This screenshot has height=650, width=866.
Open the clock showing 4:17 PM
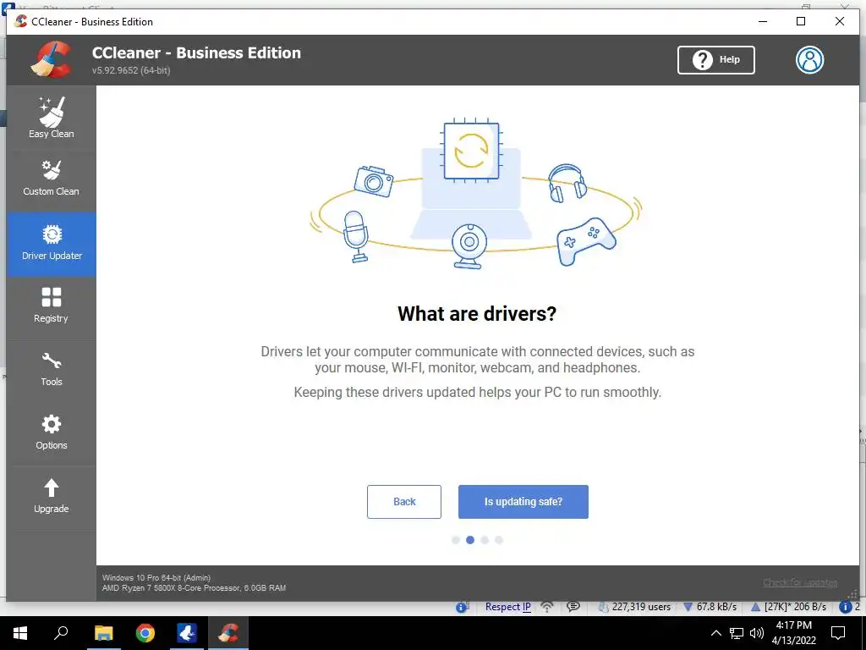pos(793,633)
